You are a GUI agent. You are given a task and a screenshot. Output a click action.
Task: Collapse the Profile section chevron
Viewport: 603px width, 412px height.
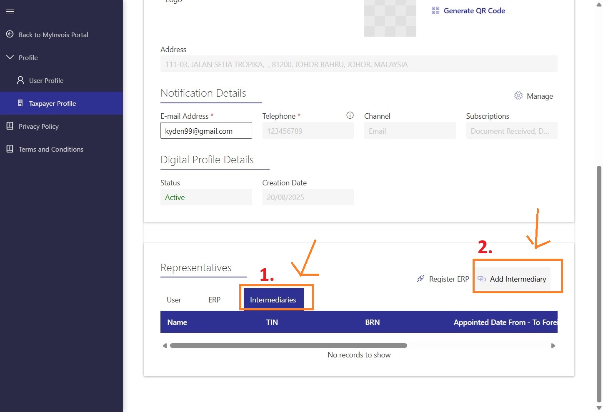click(x=10, y=57)
